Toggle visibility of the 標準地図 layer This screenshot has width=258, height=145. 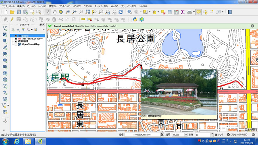pos(16,41)
